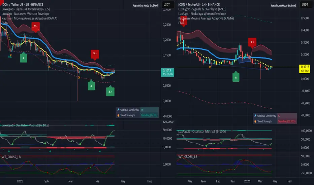Click the Optimal Sensitivity 16 dashboard row
This screenshot has width=314, height=185.
coord(137,110)
